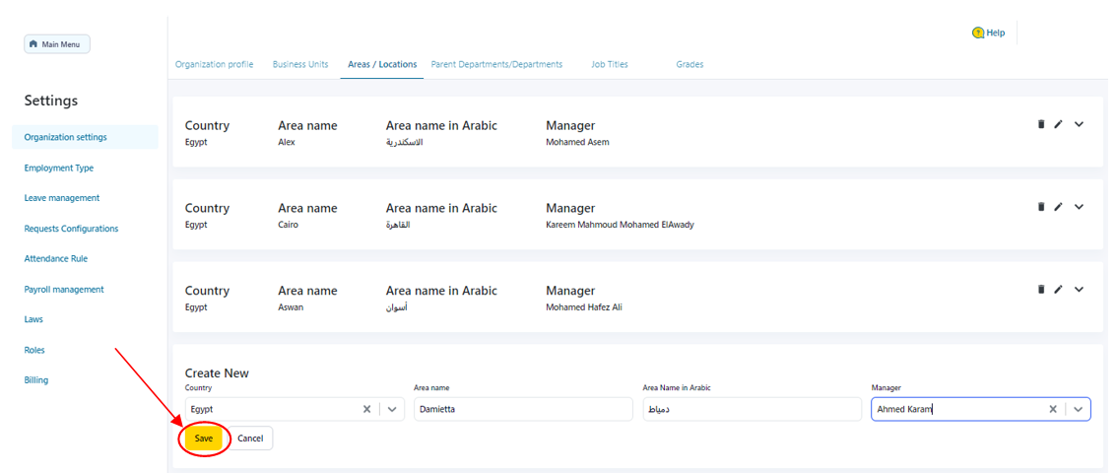The height and width of the screenshot is (473, 1117).
Task: Open Attendance Rule settings
Action: (55, 258)
